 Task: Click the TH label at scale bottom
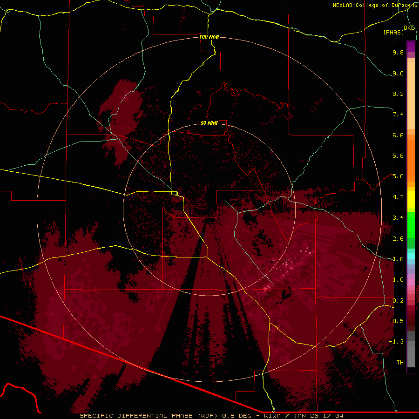(x=400, y=363)
